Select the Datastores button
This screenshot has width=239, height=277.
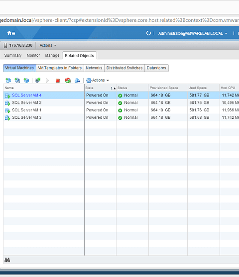click(156, 68)
